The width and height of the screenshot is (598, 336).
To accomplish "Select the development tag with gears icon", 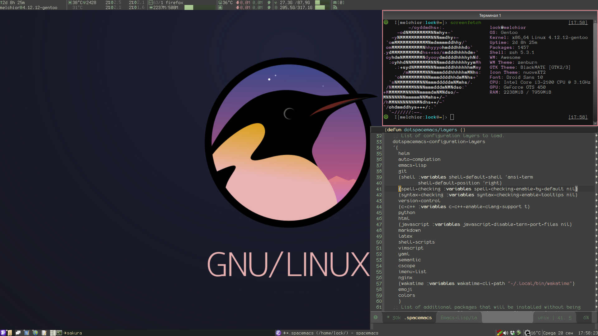I will [x=27, y=333].
